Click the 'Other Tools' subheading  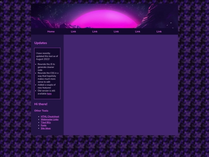pyautogui.click(x=41, y=110)
